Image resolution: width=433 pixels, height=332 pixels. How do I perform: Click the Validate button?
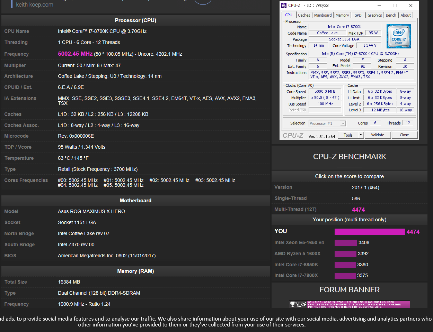coord(378,135)
